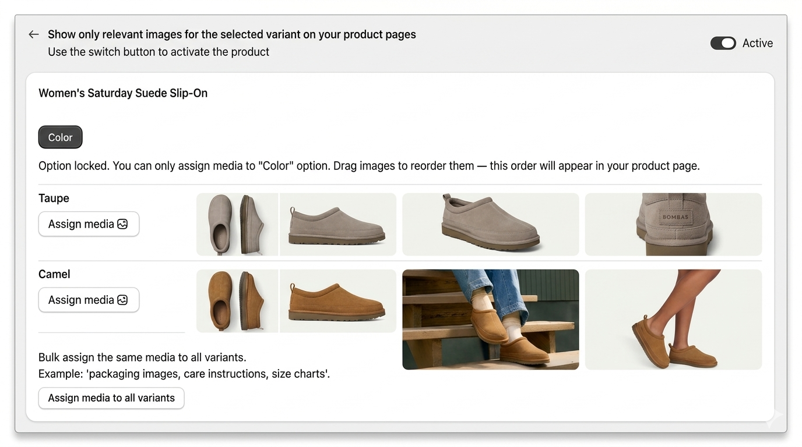Click the Active label beside the switch
This screenshot has width=802, height=447.
tap(757, 43)
